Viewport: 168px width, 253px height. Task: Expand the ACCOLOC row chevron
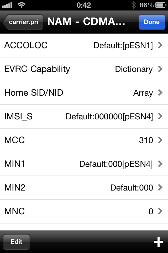[x=160, y=45]
